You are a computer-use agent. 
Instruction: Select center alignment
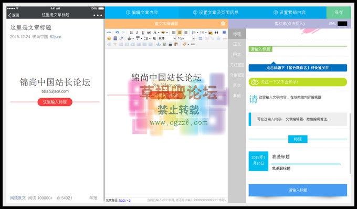point(180,33)
